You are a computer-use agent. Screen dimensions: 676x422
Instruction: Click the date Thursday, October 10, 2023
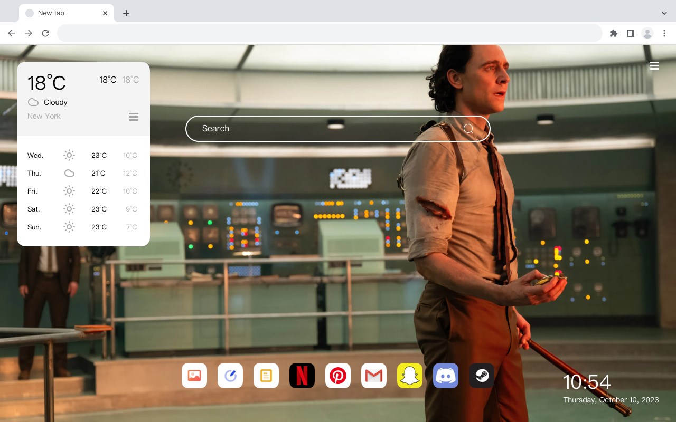(x=611, y=400)
